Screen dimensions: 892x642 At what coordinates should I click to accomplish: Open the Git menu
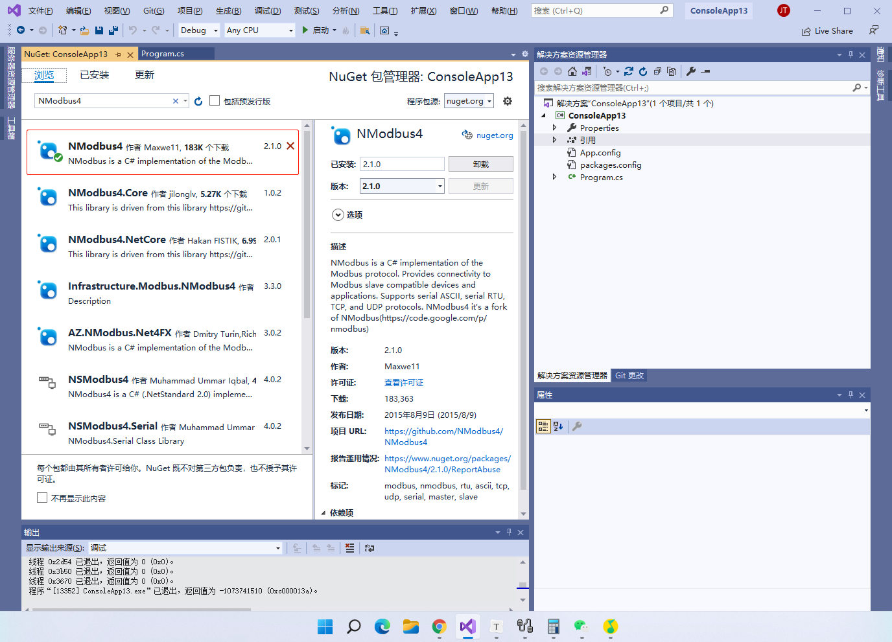(x=154, y=11)
